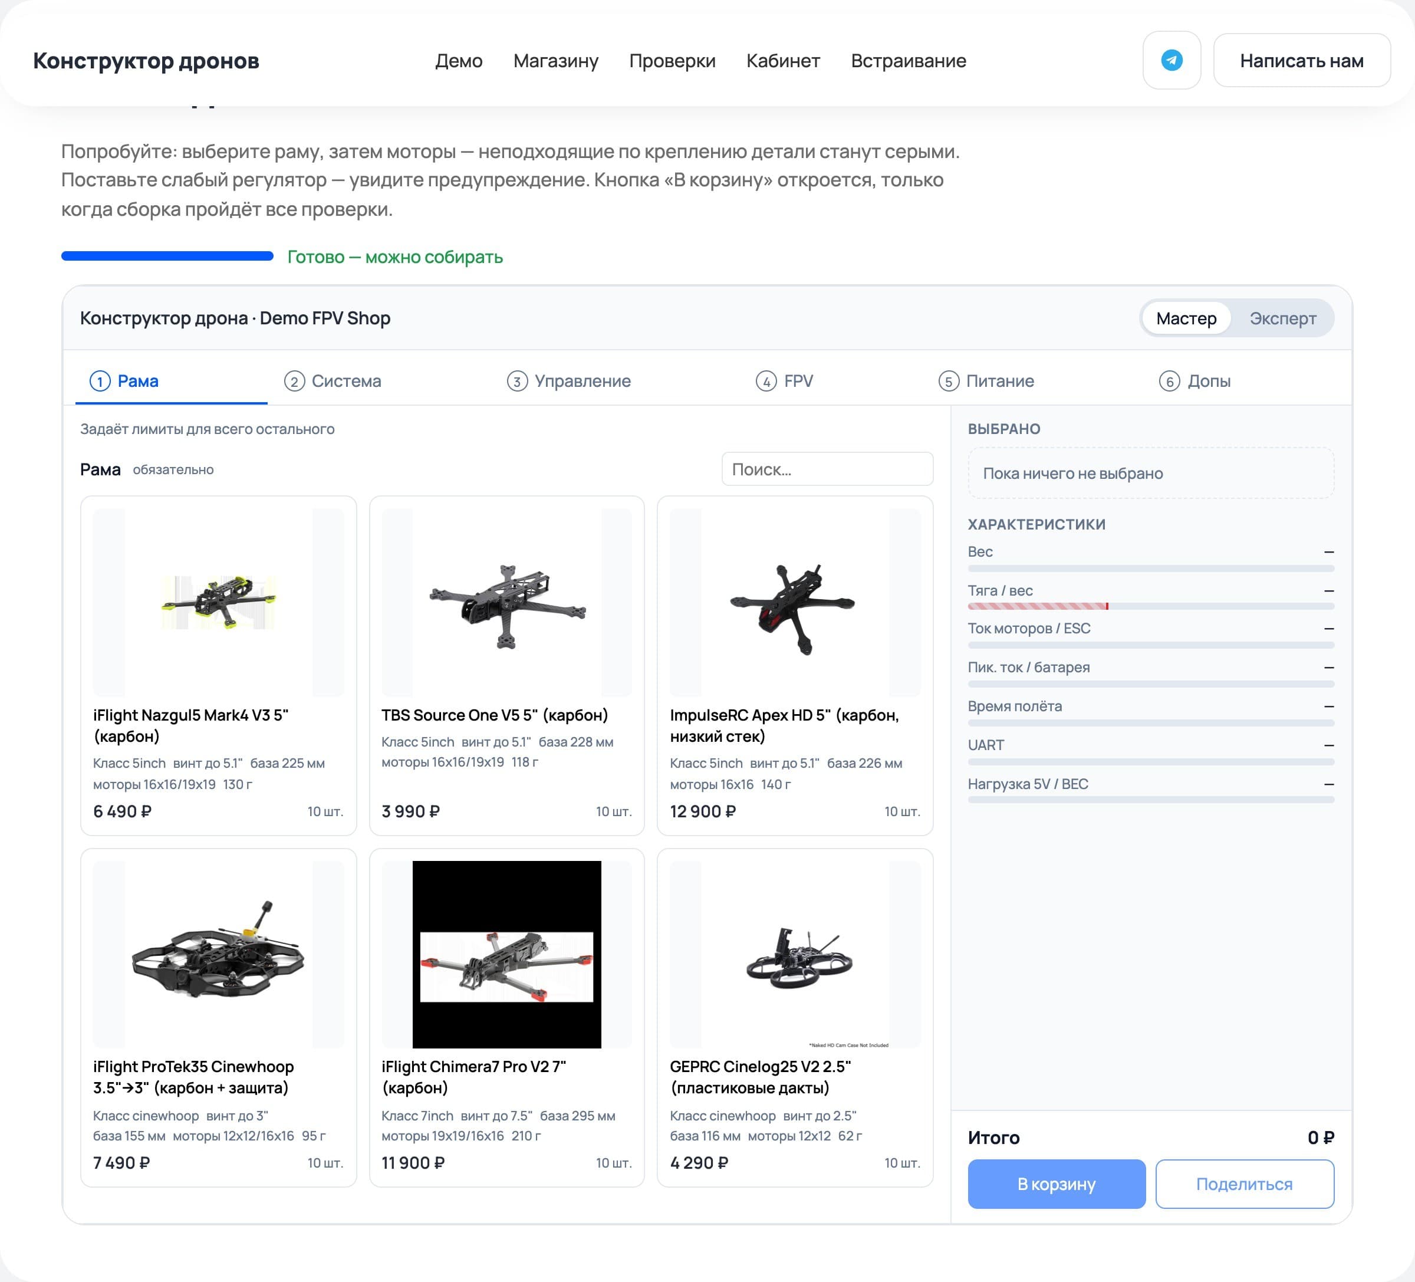1415x1282 pixels.
Task: Click the blue build progress bar
Action: [x=167, y=257]
